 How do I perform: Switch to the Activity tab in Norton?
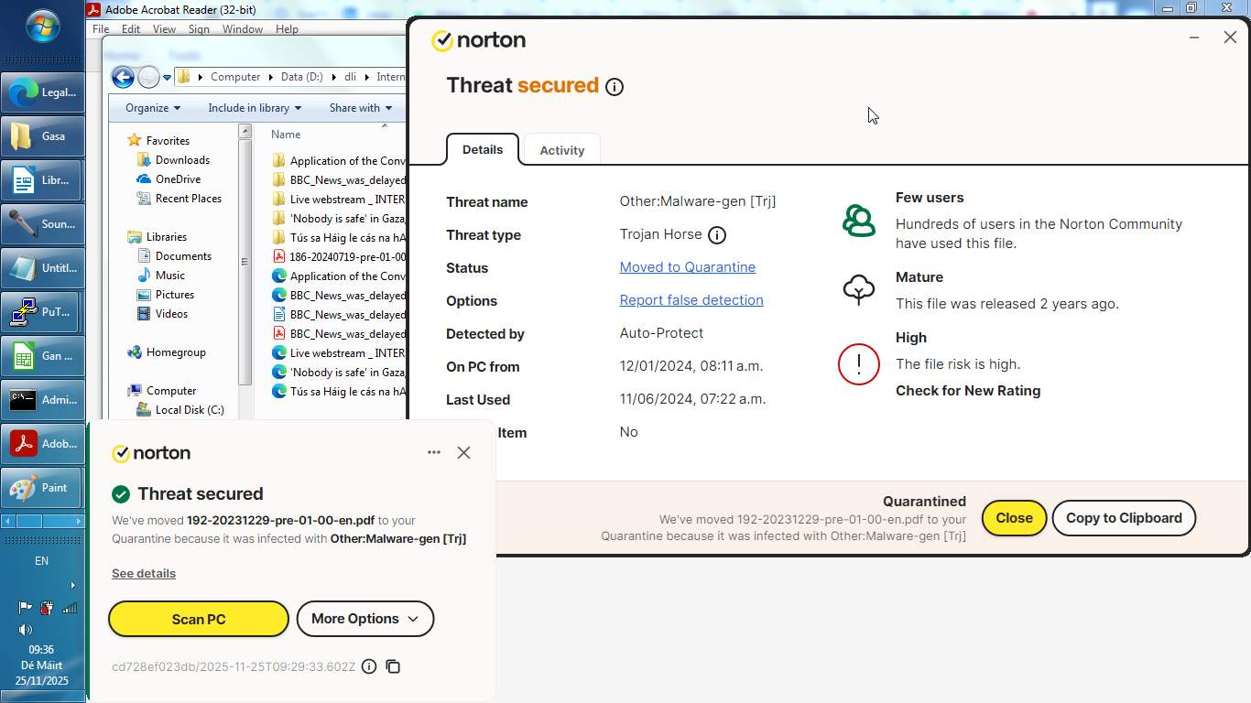click(561, 150)
